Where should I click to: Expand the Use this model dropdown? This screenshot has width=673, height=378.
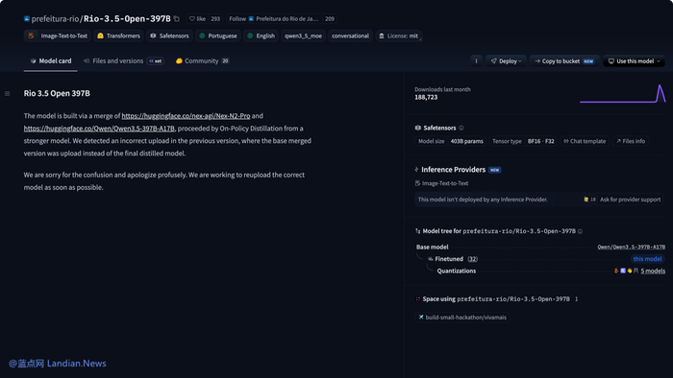coord(634,61)
